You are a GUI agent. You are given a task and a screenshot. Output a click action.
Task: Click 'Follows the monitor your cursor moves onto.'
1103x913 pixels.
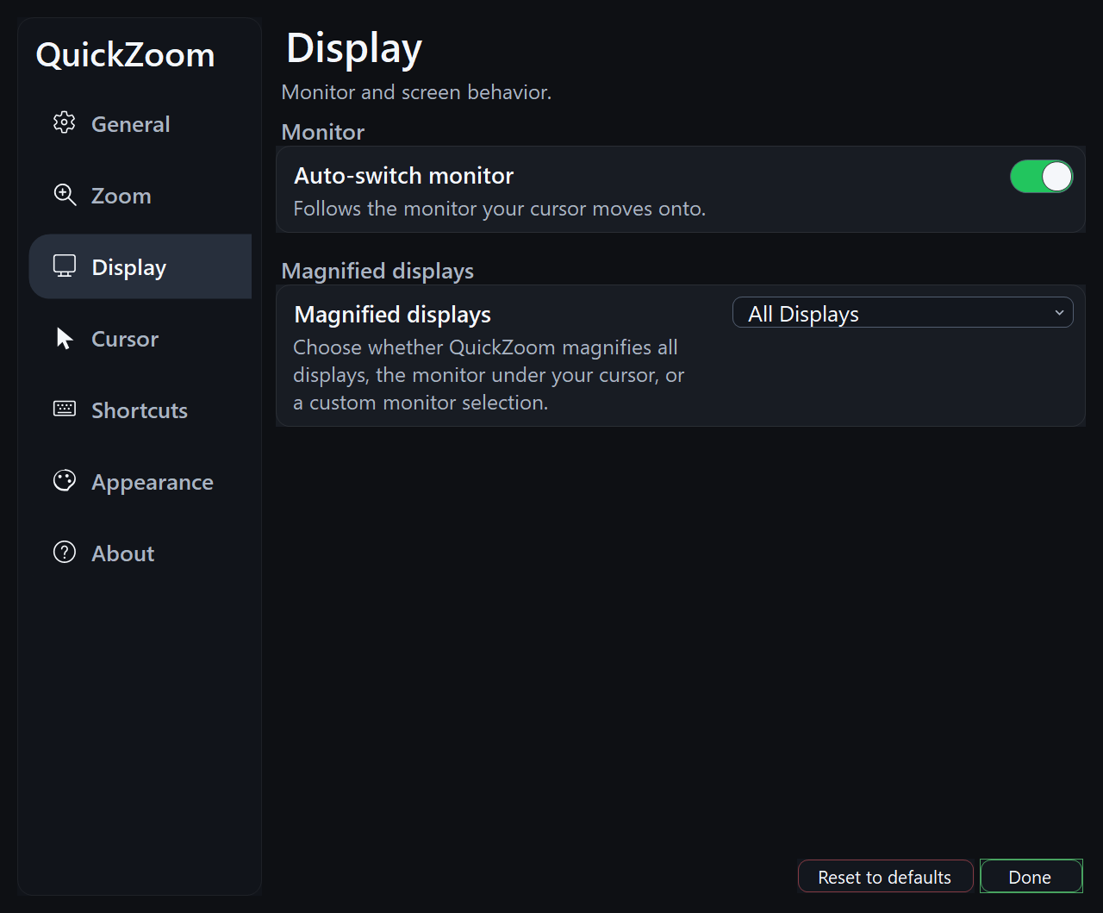point(500,209)
